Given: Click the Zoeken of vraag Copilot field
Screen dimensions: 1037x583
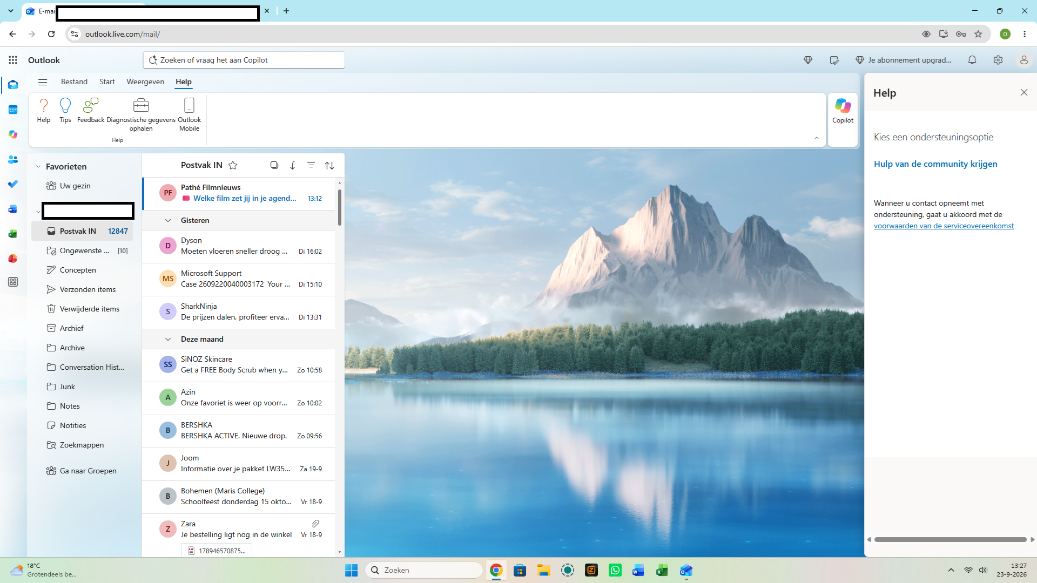Looking at the screenshot, I should pyautogui.click(x=244, y=60).
